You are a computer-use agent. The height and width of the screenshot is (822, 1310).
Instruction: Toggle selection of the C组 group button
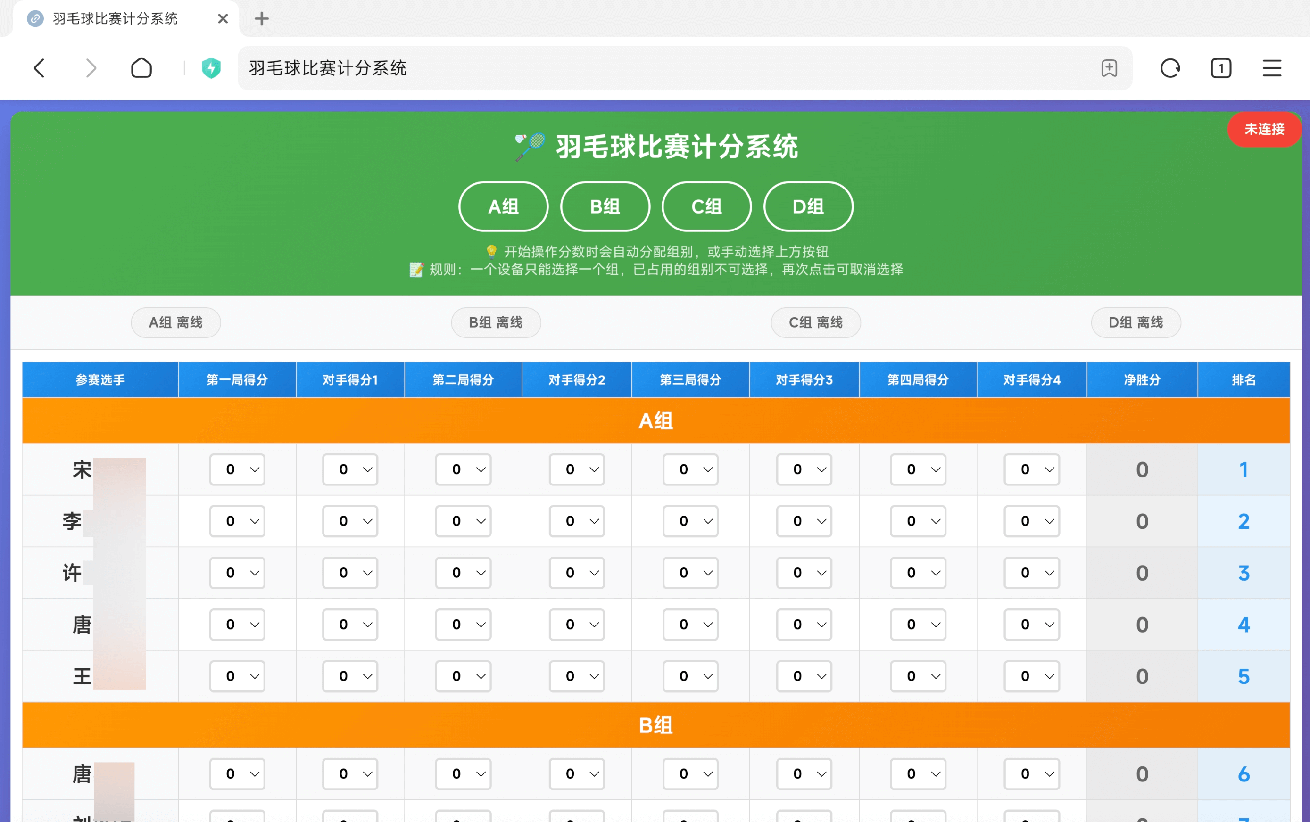pyautogui.click(x=705, y=206)
